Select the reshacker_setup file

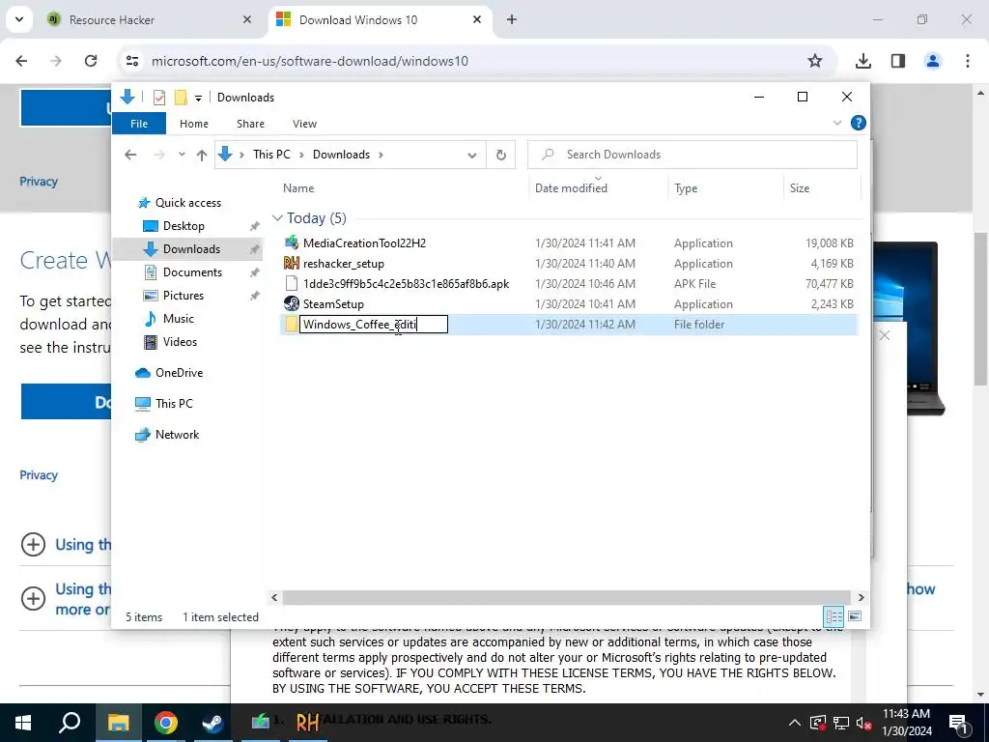pos(344,264)
